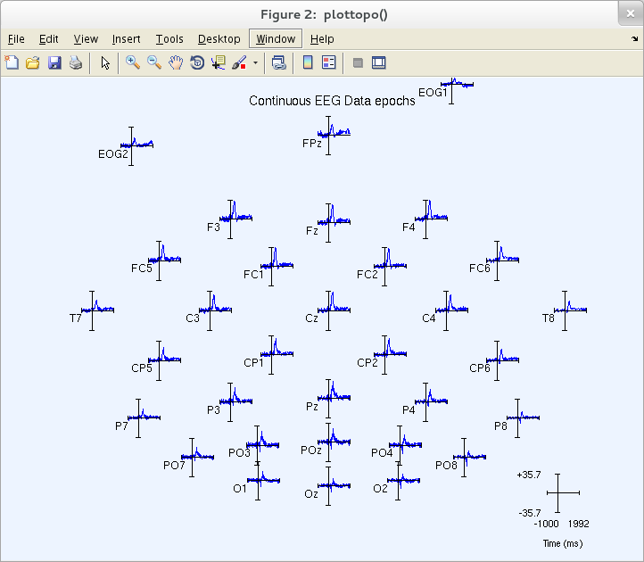Click the Link Plot icon
The width and height of the screenshot is (644, 562).
click(x=279, y=62)
